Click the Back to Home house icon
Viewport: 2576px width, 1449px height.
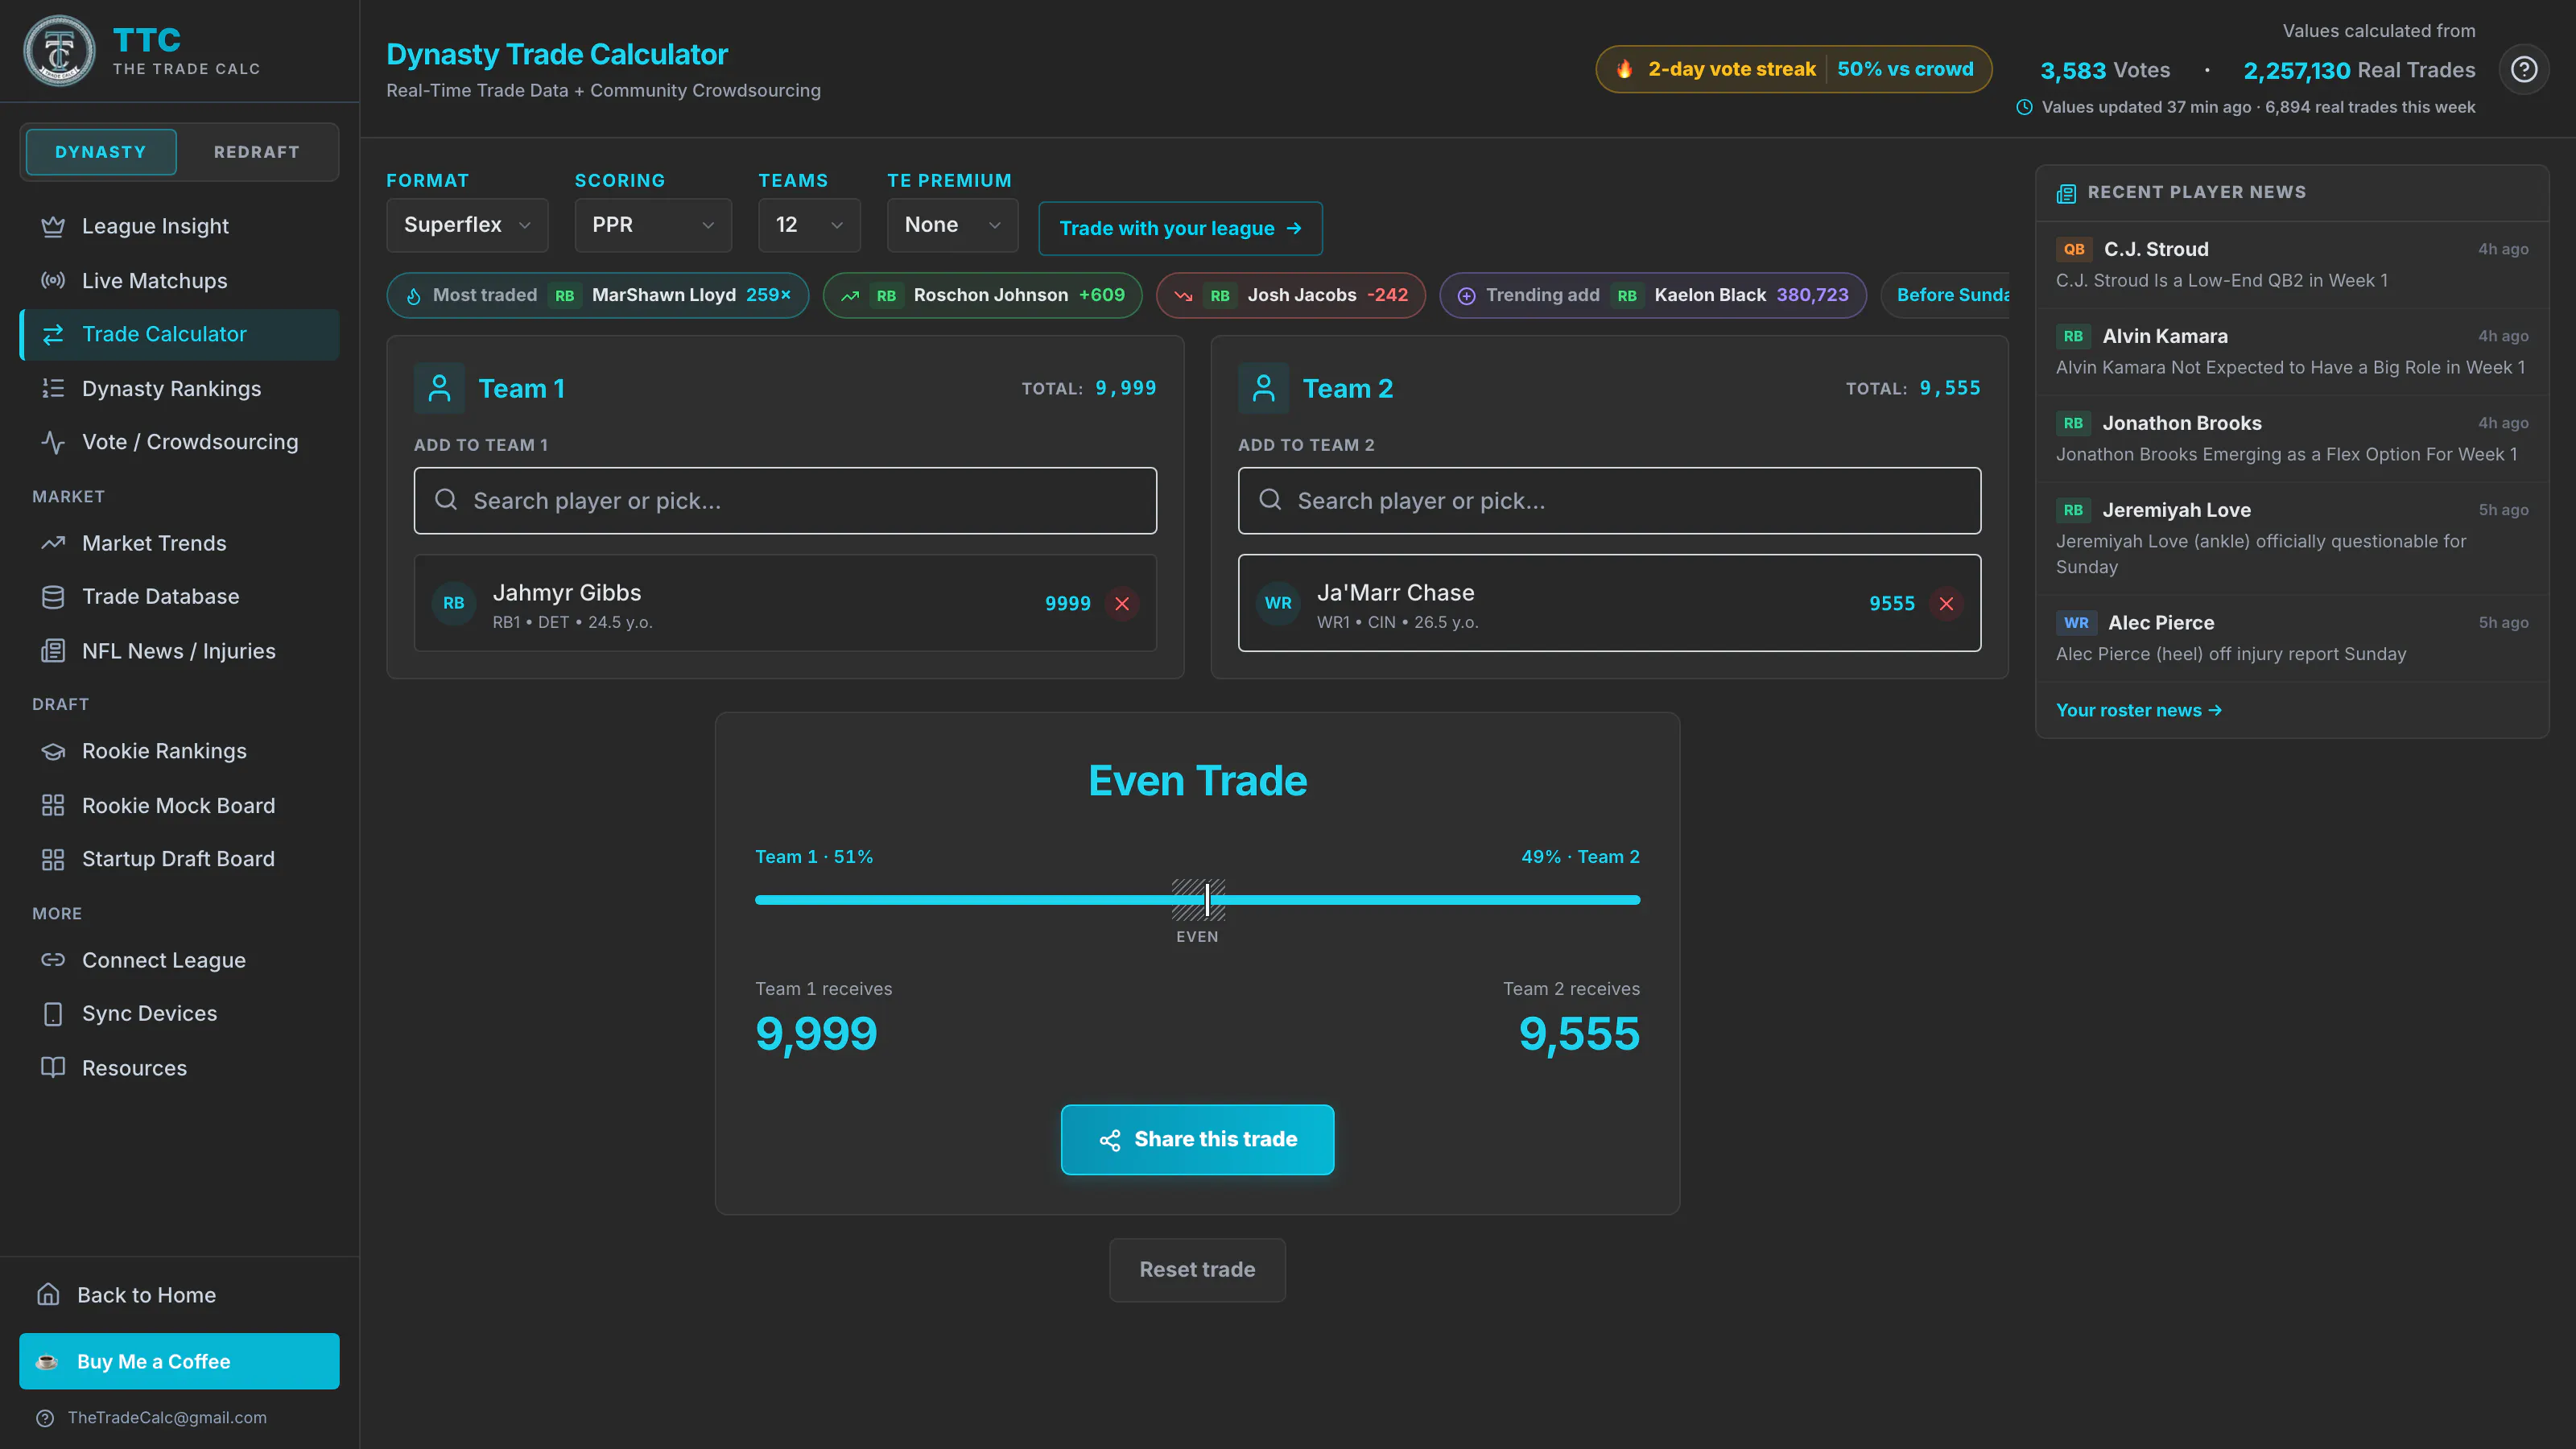48,1295
